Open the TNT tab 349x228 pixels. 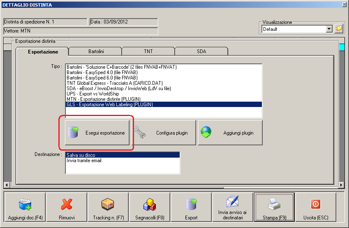click(x=148, y=51)
